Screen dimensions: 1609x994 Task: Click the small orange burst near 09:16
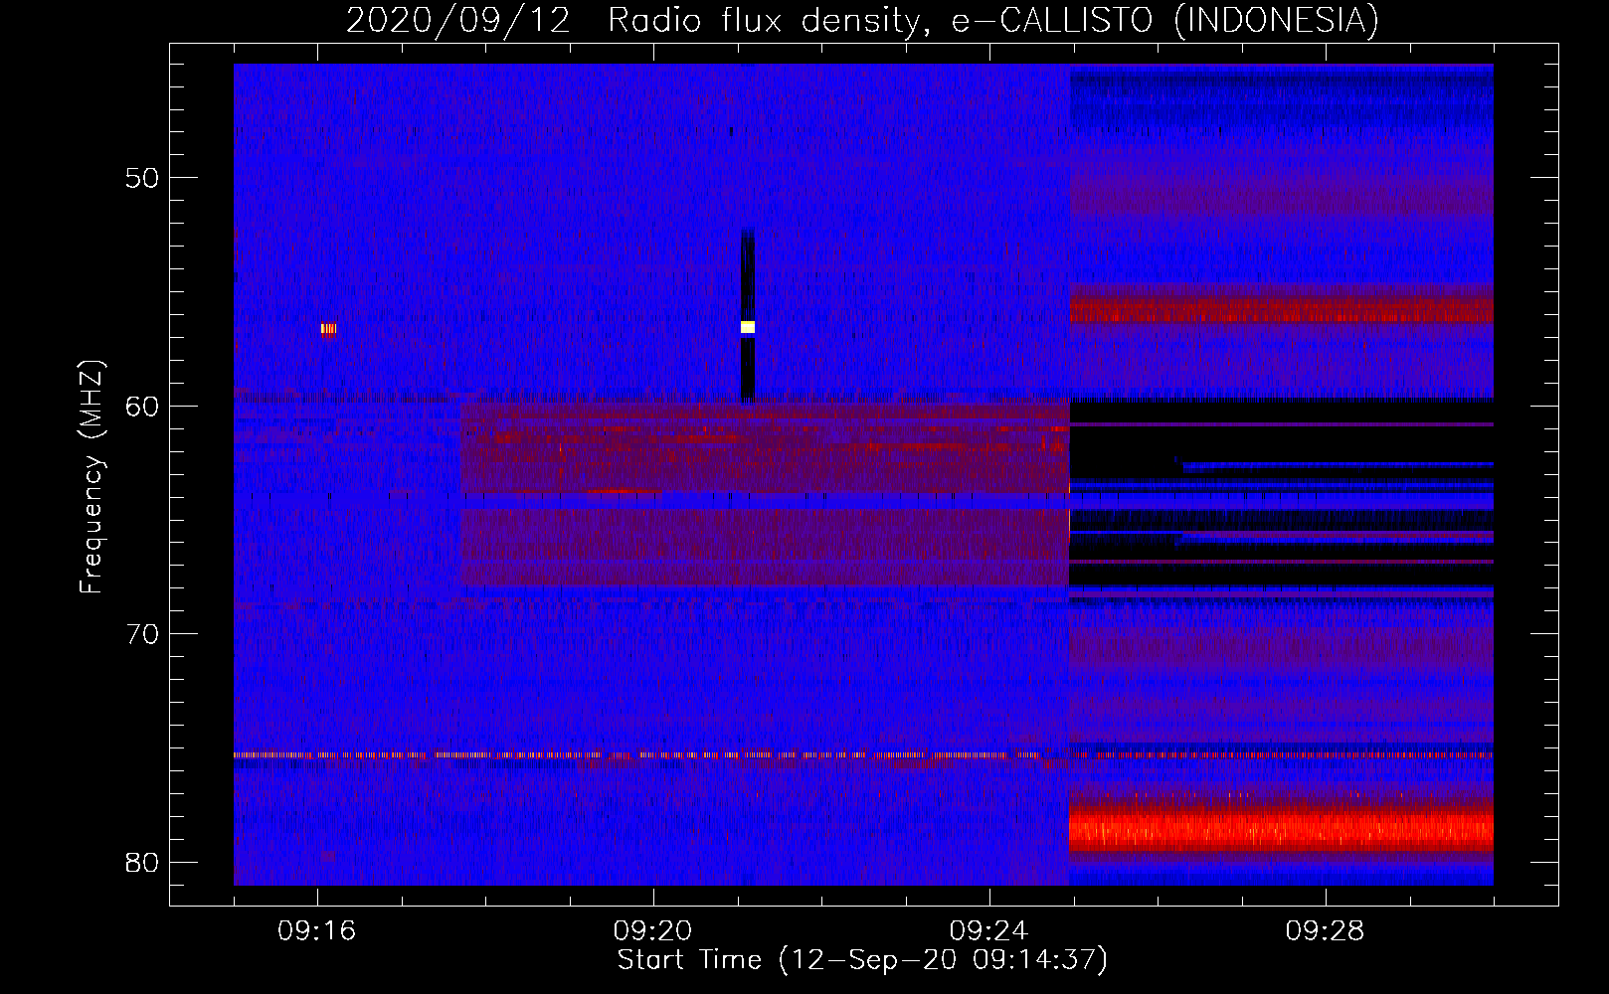[x=328, y=329]
